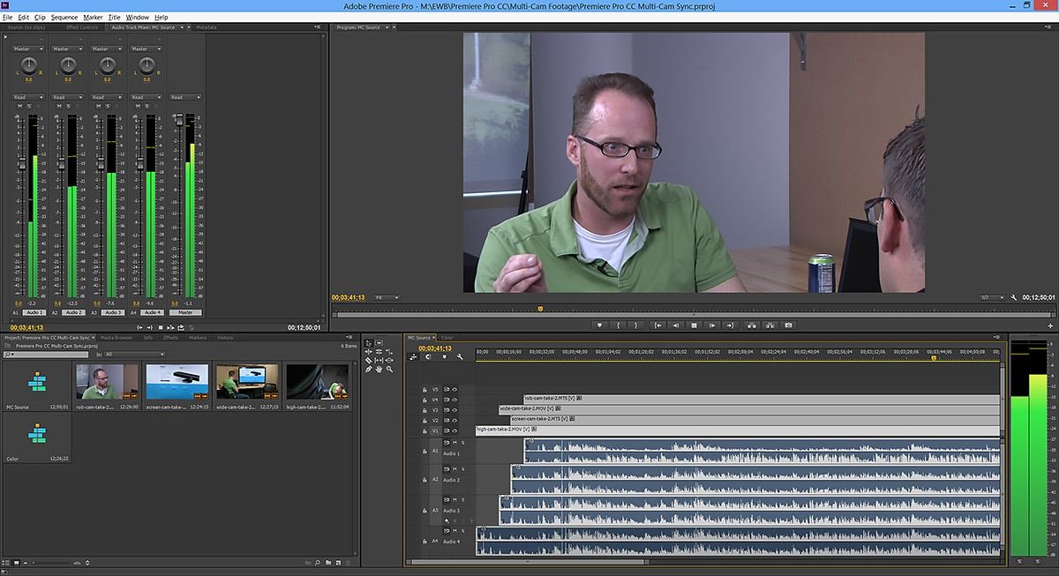Select the Hand tool
Viewport: 1059px width, 576px height.
coord(379,369)
